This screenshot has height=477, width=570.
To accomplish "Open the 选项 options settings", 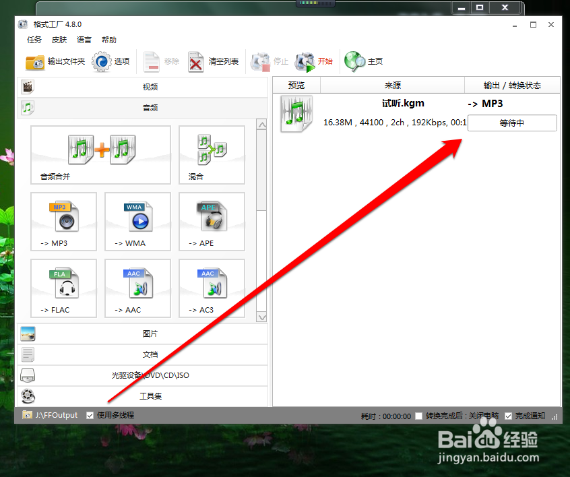I will tap(110, 61).
